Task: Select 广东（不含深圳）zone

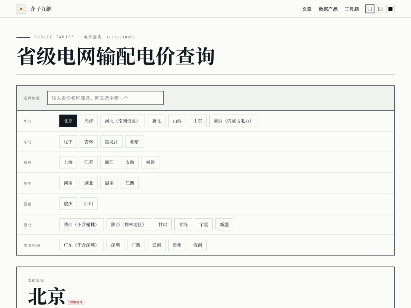Action: [81, 245]
